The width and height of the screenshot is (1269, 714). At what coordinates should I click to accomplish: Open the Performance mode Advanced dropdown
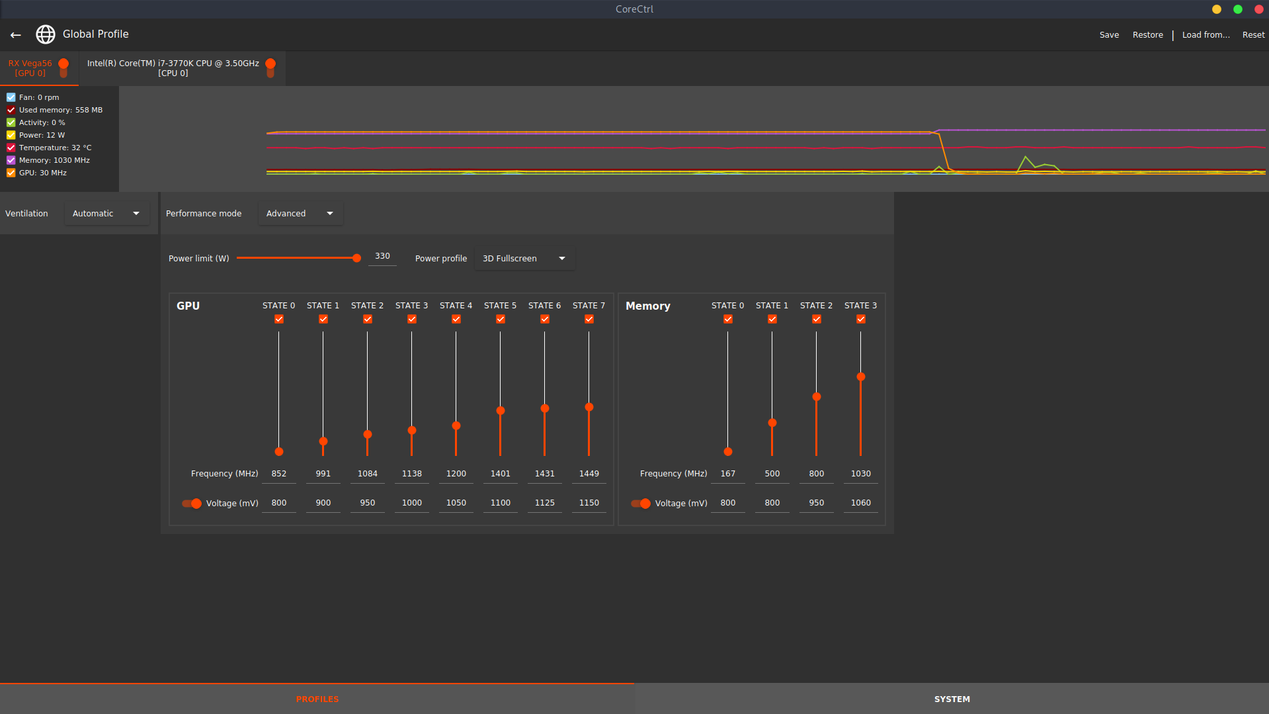(x=300, y=214)
